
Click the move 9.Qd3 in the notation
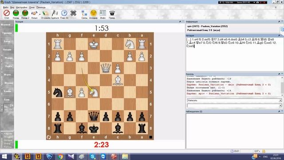pyautogui.click(x=223, y=43)
